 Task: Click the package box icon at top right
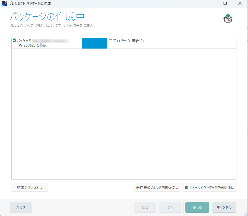point(228,19)
